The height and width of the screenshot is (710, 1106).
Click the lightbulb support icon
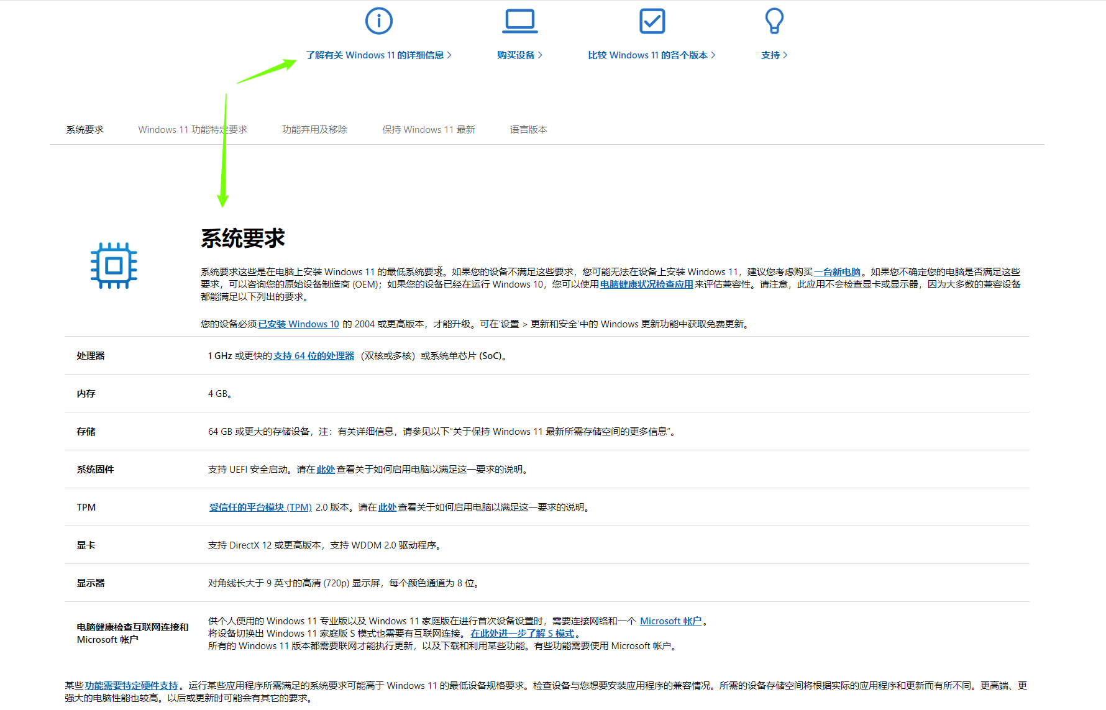click(774, 21)
